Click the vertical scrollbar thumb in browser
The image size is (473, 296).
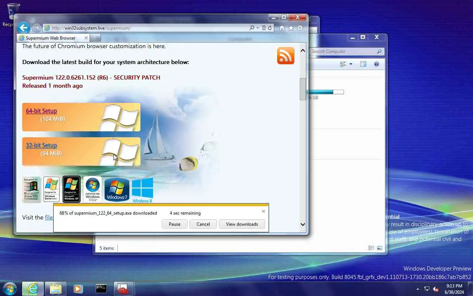click(303, 89)
